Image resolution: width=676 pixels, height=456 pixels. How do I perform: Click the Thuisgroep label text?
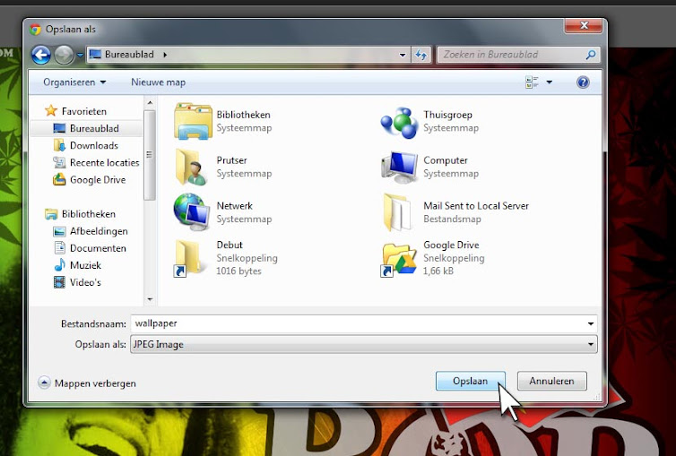tap(447, 115)
